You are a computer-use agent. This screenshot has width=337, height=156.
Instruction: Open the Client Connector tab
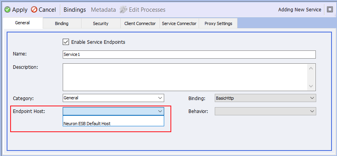[x=140, y=23]
